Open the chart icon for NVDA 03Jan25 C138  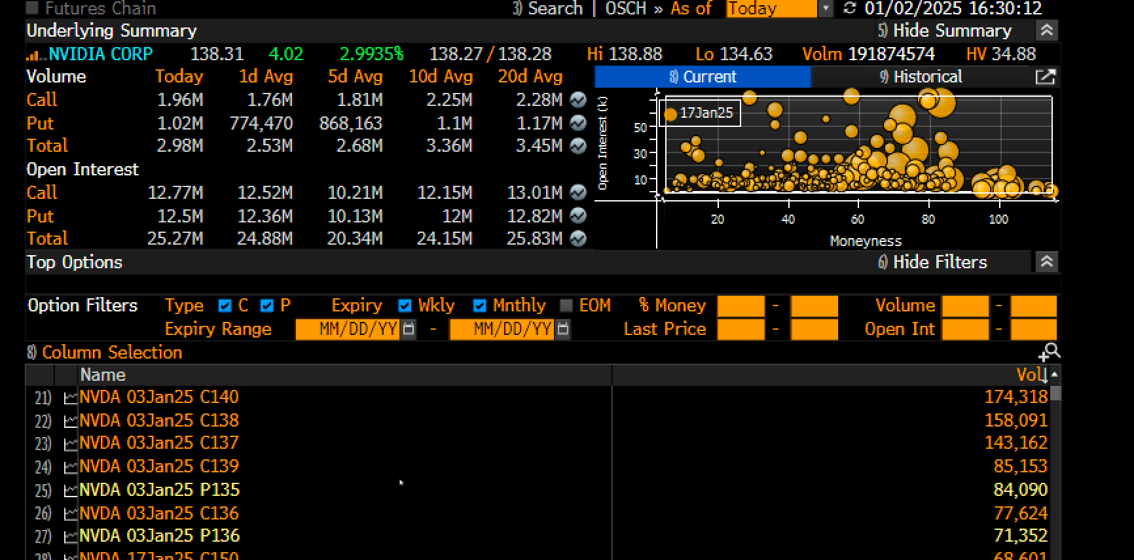coord(70,421)
